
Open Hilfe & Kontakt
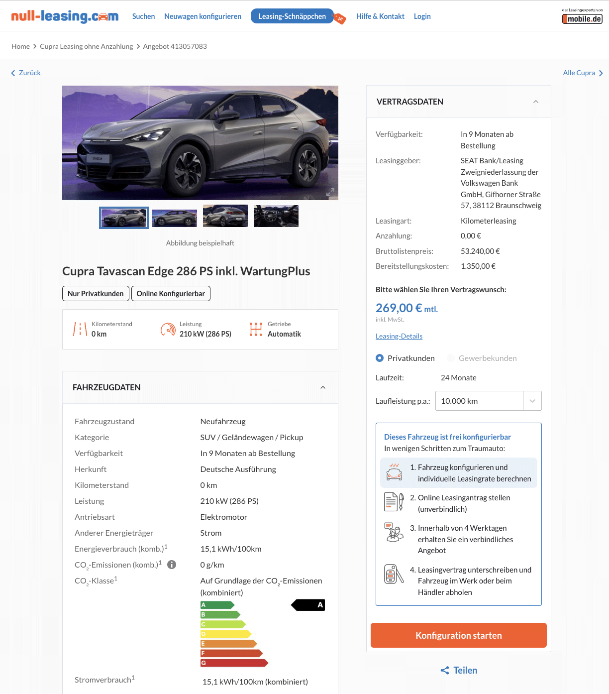pyautogui.click(x=380, y=16)
